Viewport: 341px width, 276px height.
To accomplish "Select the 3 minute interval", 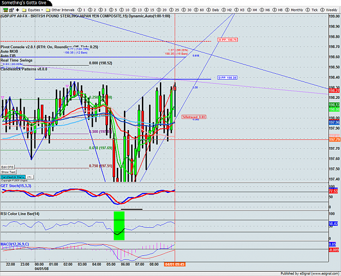I will [103, 10].
